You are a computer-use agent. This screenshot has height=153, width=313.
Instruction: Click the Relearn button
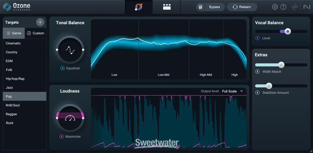pyautogui.click(x=242, y=7)
